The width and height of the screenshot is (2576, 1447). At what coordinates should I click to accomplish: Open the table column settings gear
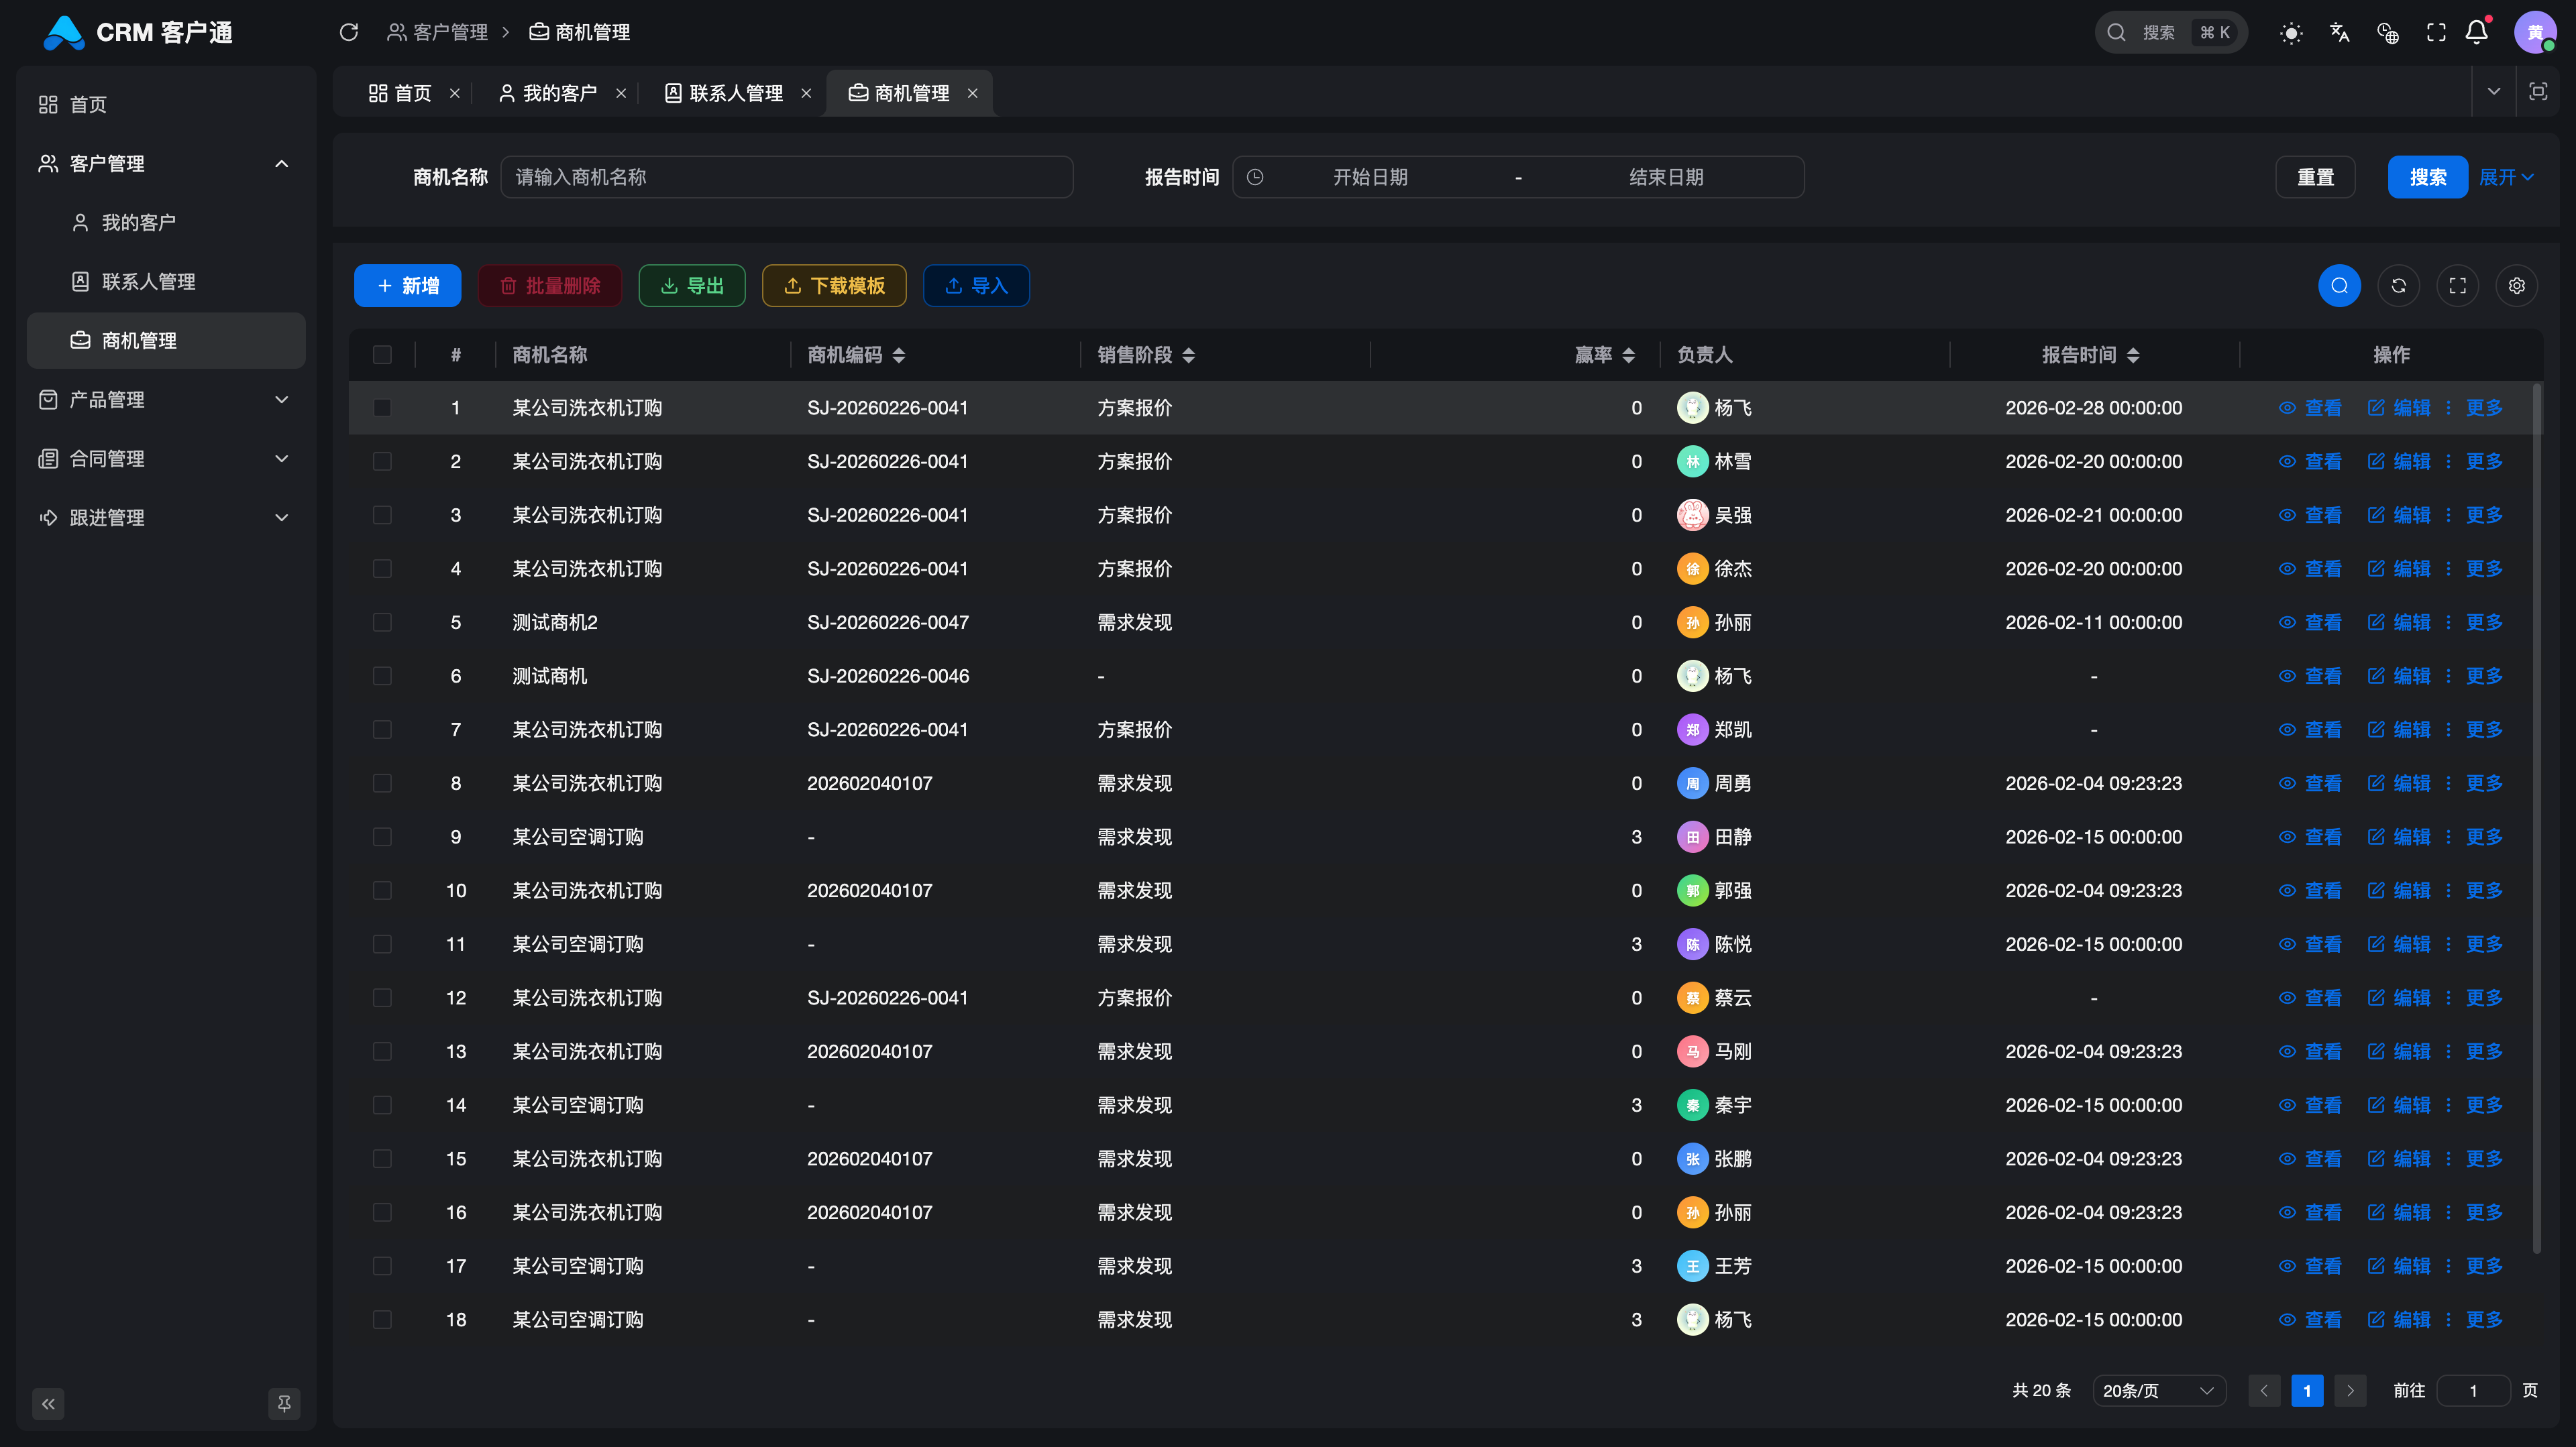point(2517,286)
